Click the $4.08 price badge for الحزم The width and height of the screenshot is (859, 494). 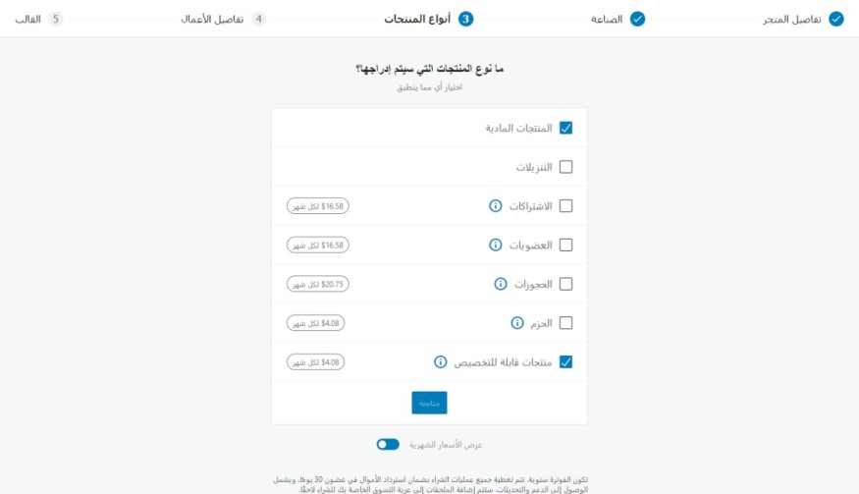[x=315, y=323]
